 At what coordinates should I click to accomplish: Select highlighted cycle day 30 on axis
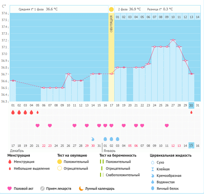click(x=191, y=105)
